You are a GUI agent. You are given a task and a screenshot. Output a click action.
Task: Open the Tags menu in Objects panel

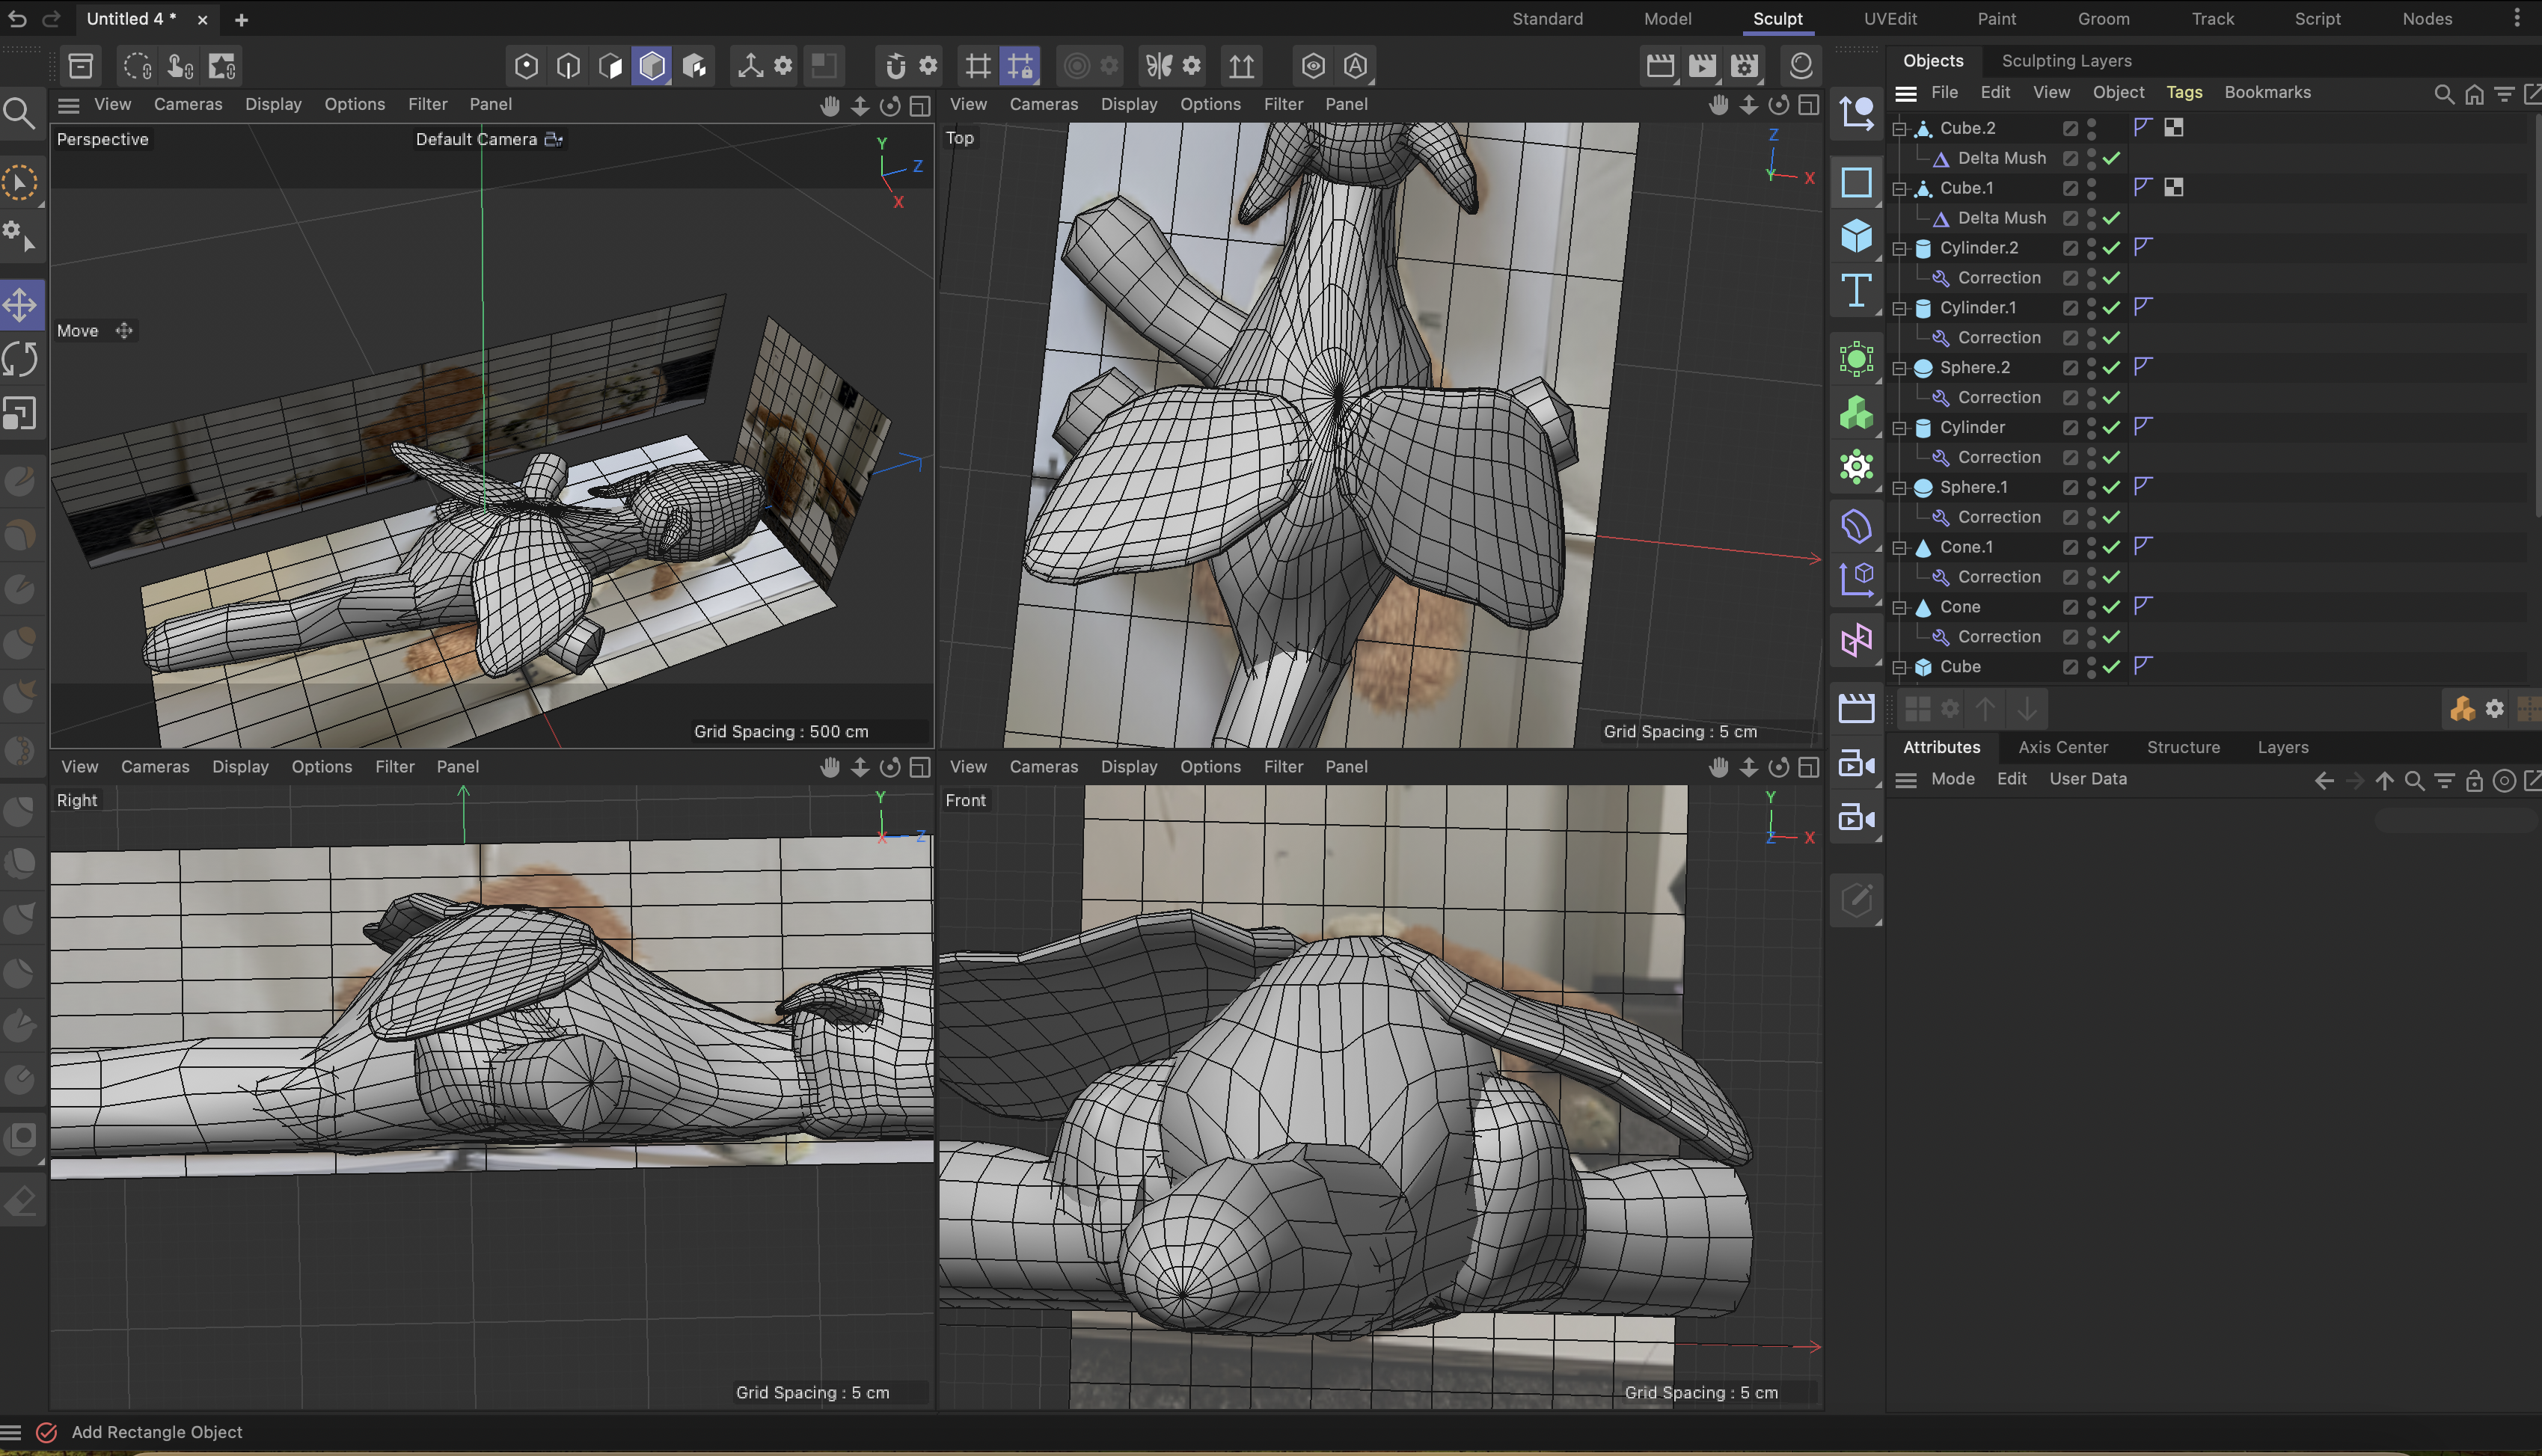tap(2184, 92)
